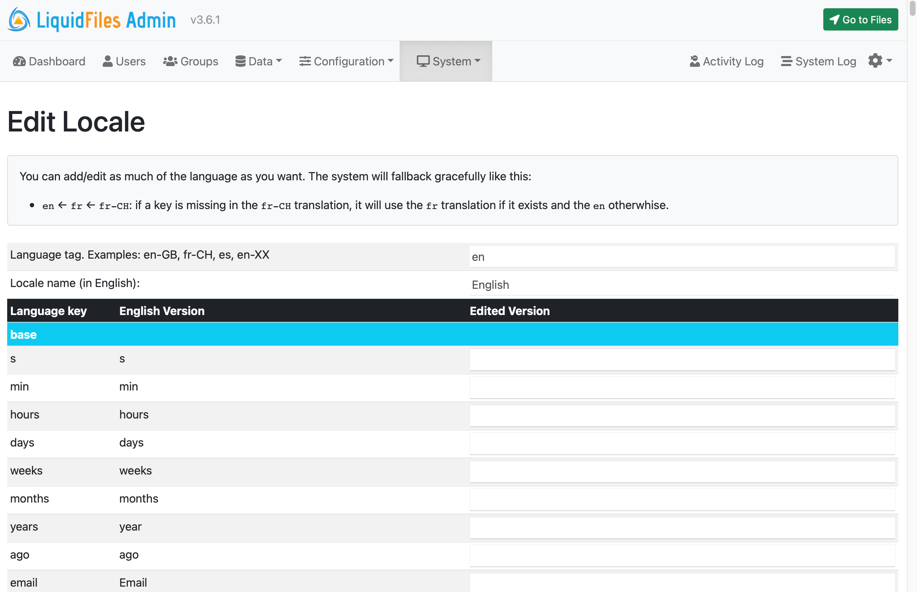Click the LiquidFiles Admin title link
Screen dimensions: 917x592
(106, 20)
